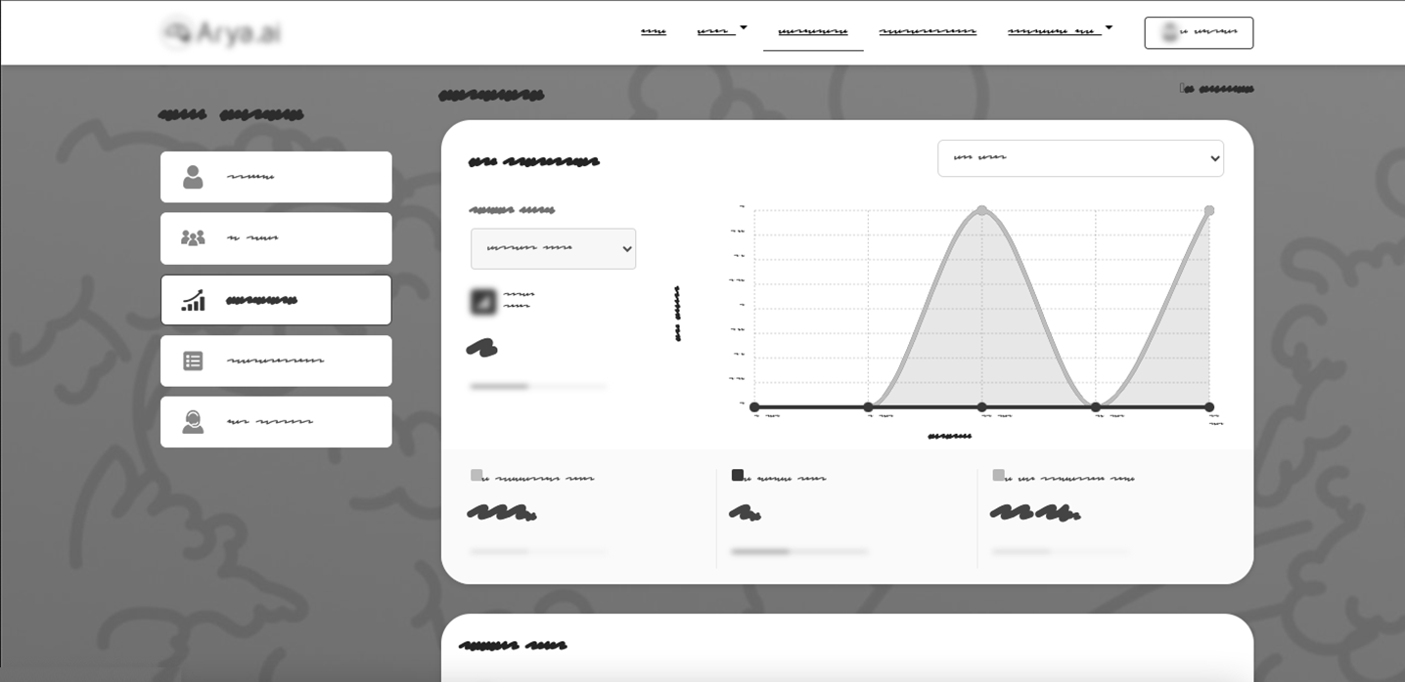The image size is (1405, 682).
Task: Click the light peak data point mid-chart
Action: click(981, 211)
